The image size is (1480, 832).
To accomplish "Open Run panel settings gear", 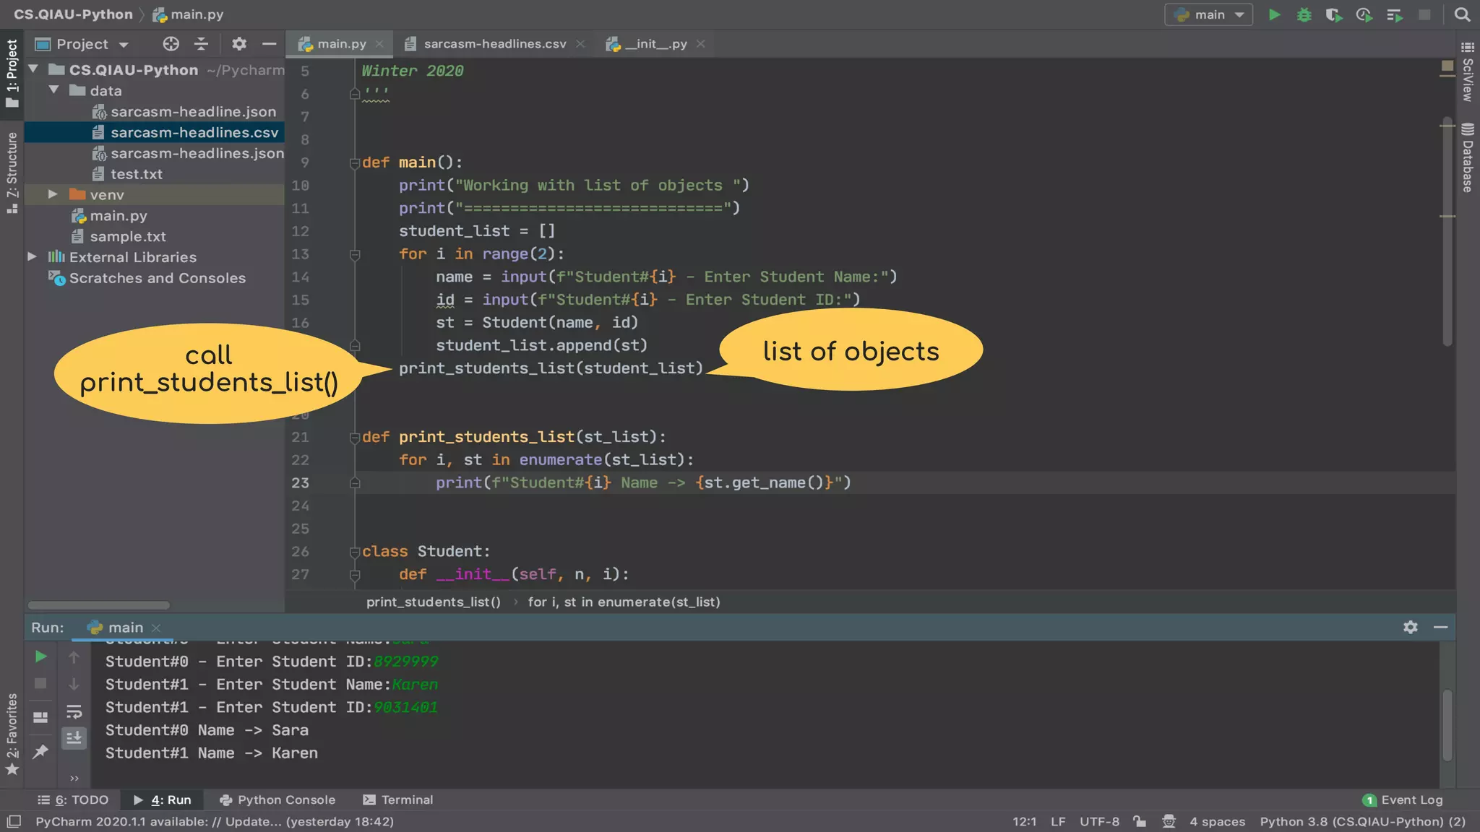I will pos(1410,627).
